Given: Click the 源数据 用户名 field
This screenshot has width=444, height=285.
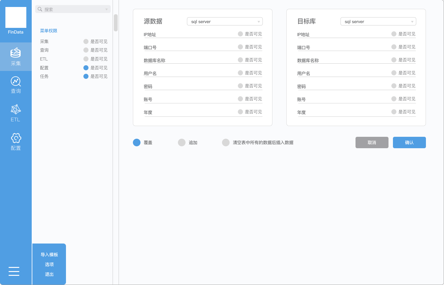Looking at the screenshot, I should click(x=203, y=73).
